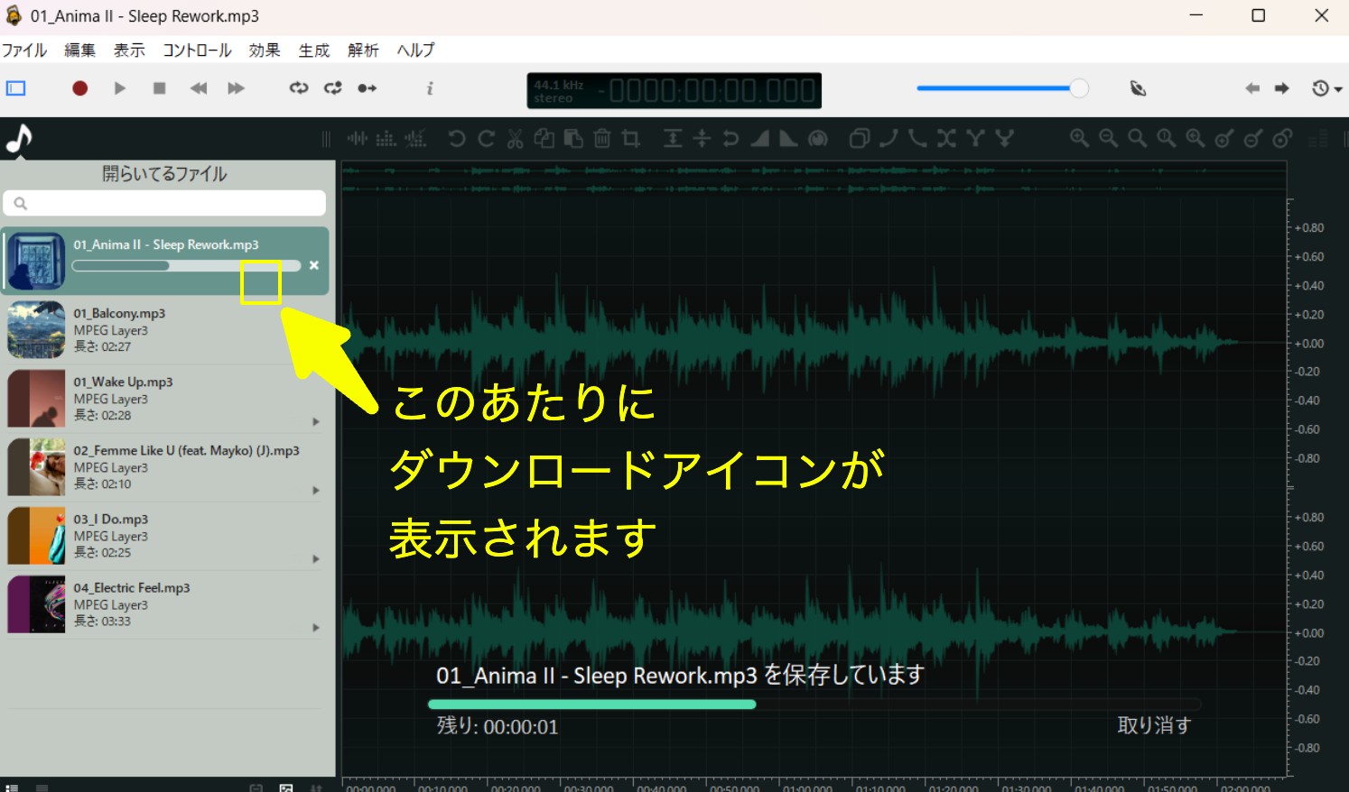Click the Zoom Out magnifier icon
The image size is (1349, 792).
click(1108, 138)
